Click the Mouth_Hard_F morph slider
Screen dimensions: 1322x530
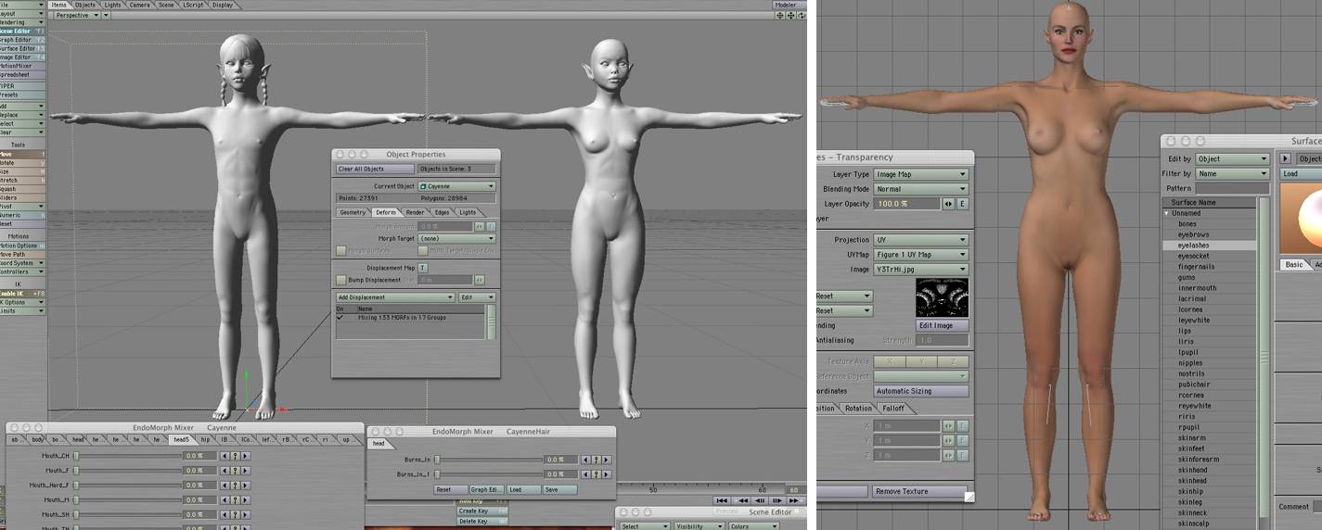128,486
